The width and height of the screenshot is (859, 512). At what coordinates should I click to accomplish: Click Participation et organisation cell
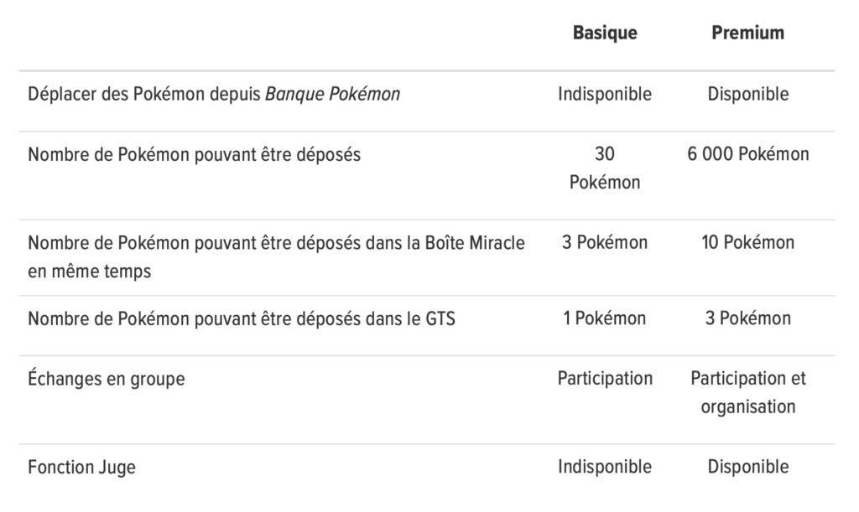click(x=747, y=392)
